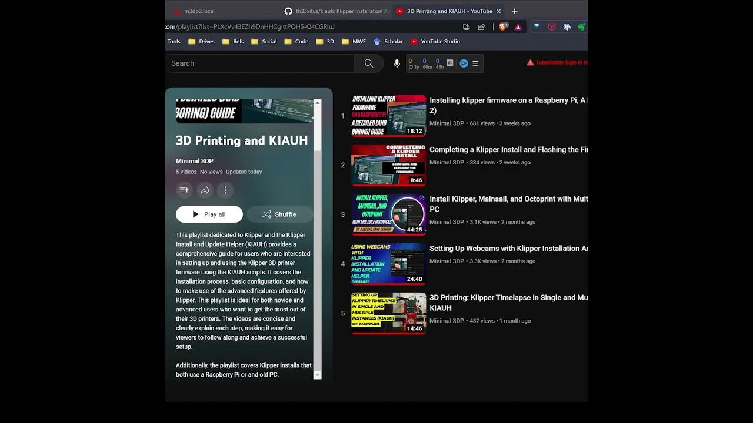Open the Pocket extension icon
753x423 pixels.
pos(552,26)
